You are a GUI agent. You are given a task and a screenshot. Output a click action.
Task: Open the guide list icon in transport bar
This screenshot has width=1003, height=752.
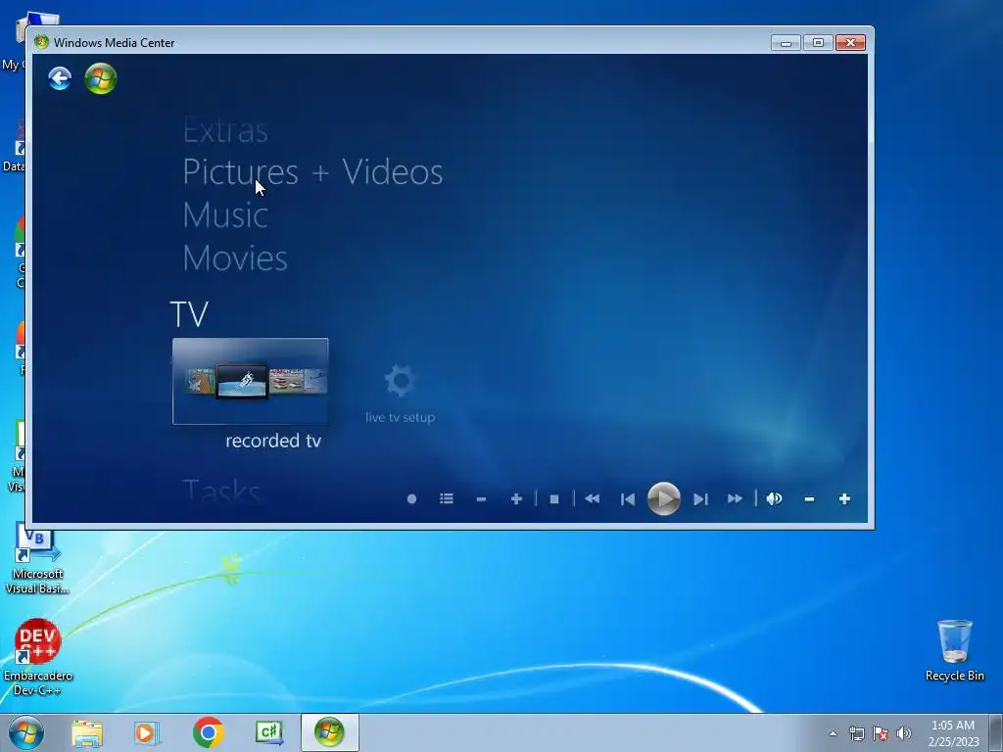(447, 498)
